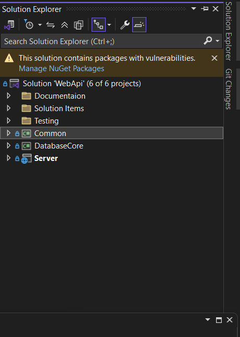Screen dimensions: 240x337
Task: Expand the Server project
Action: [x=8, y=158]
